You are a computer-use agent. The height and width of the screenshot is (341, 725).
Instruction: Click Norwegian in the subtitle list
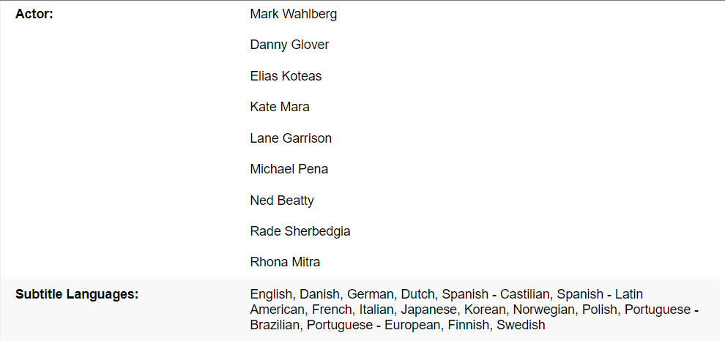pyautogui.click(x=544, y=310)
